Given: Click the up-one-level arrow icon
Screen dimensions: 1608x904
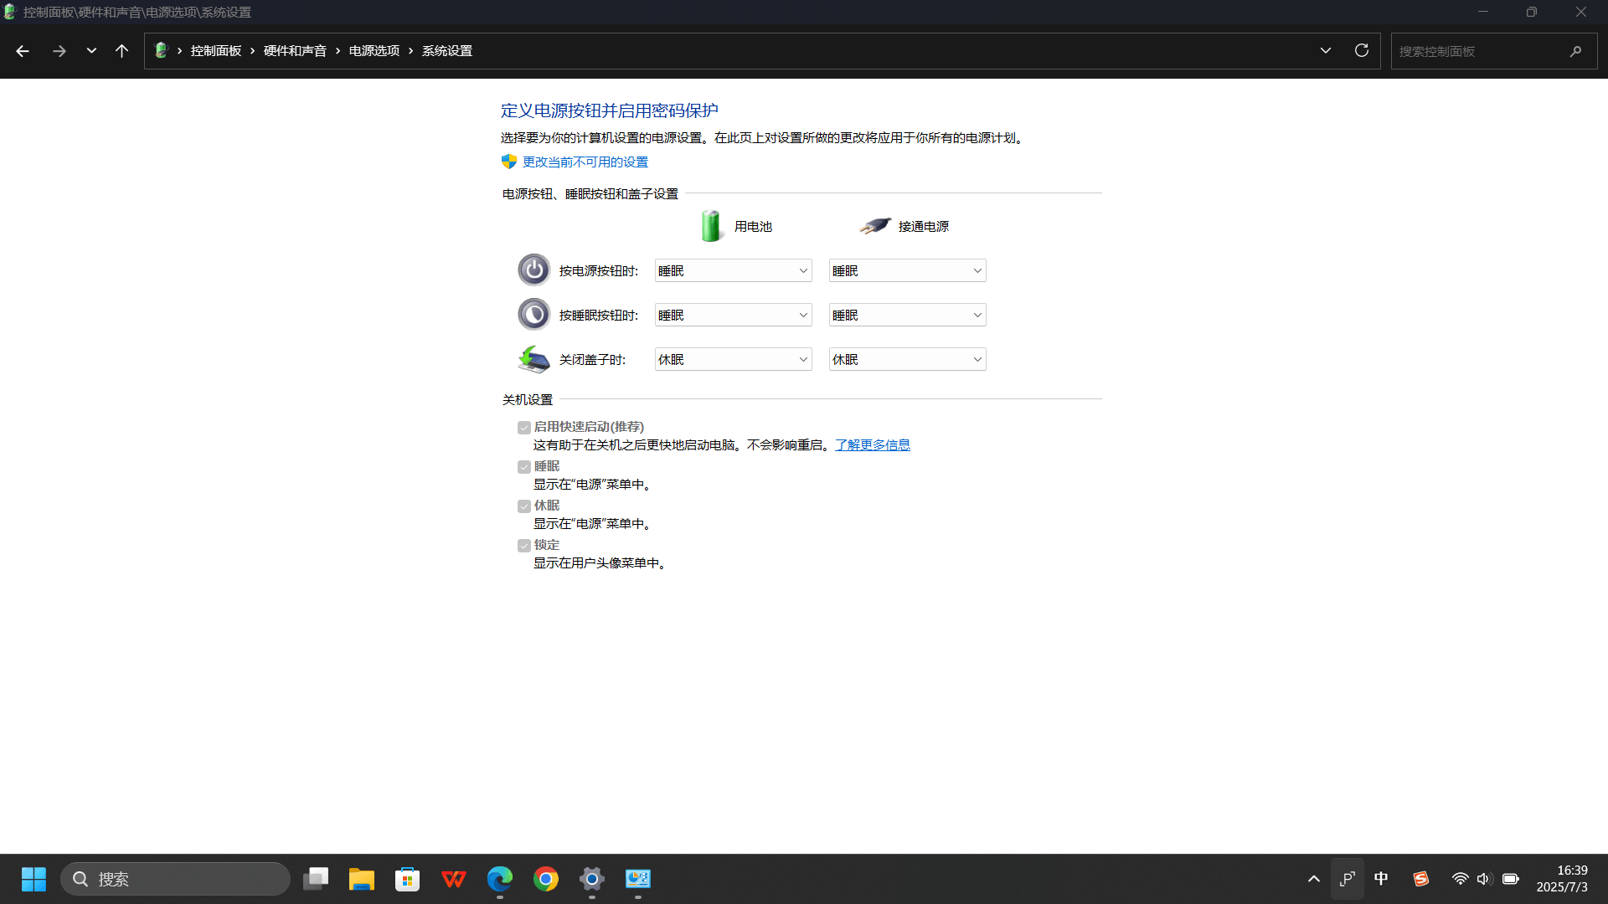Looking at the screenshot, I should [x=121, y=51].
